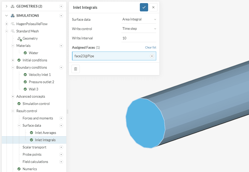Collapse the Result control tree node
249x172 pixels.
pos(13,111)
